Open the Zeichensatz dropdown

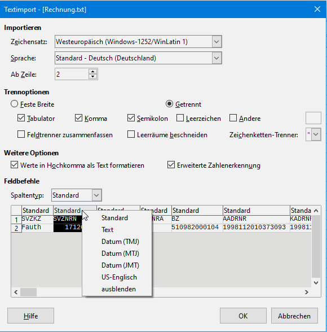tap(216, 42)
